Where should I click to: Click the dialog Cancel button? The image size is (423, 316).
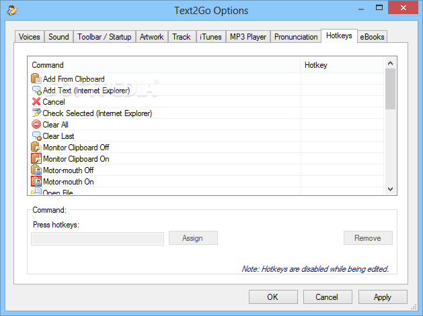pyautogui.click(x=328, y=297)
